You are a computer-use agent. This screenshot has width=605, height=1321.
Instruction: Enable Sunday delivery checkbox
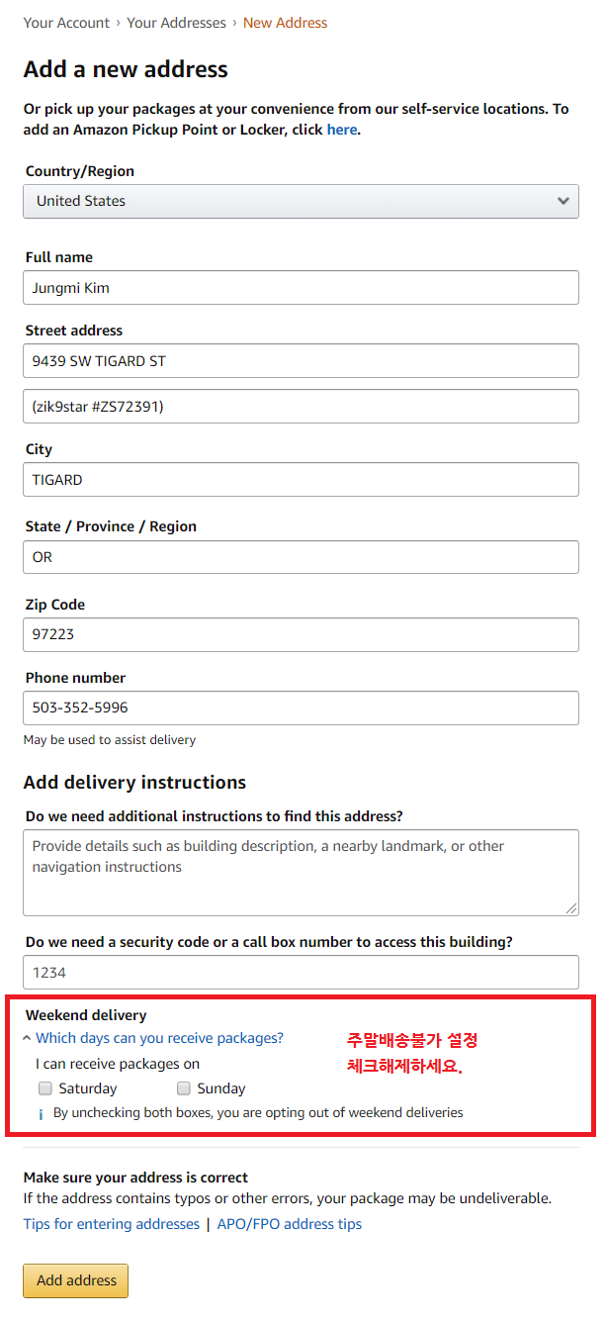point(184,1088)
